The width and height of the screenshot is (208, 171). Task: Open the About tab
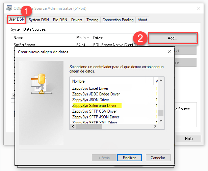142,20
